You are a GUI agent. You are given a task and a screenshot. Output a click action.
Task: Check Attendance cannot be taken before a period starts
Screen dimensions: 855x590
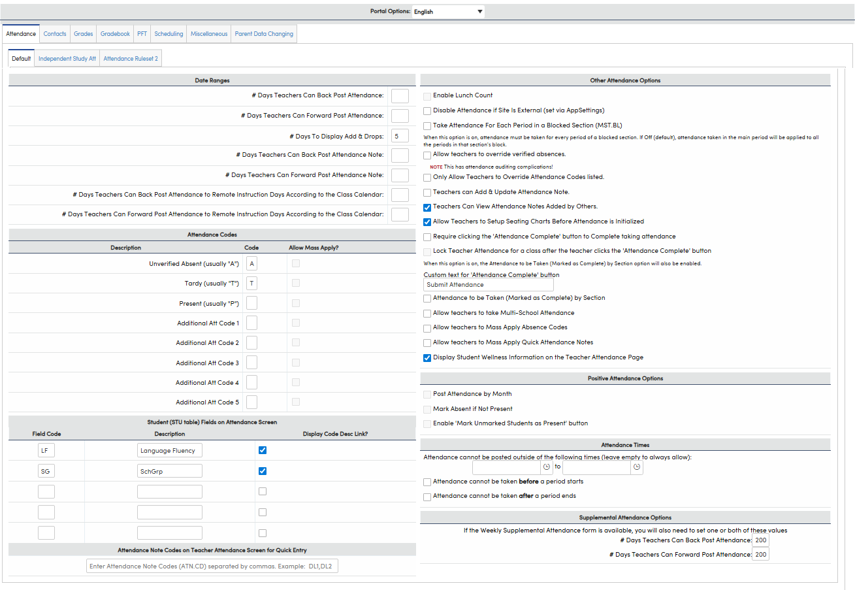[x=427, y=482]
